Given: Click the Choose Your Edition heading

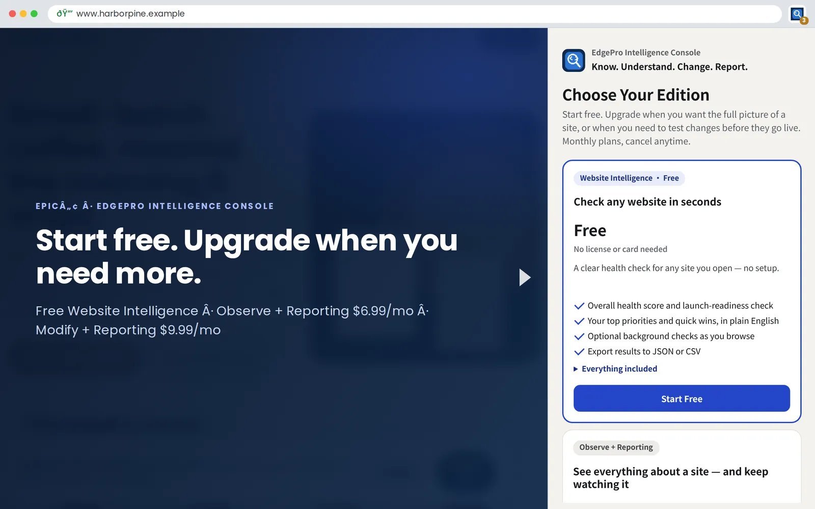Looking at the screenshot, I should [636, 95].
